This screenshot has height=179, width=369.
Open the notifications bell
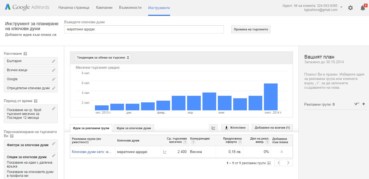[363, 8]
